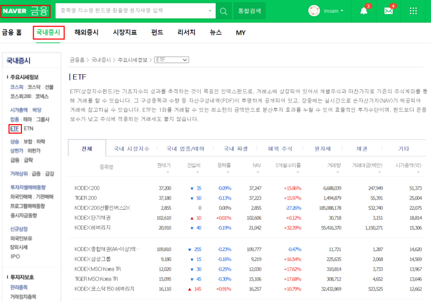Open the 뉴스 menu
431x302 pixels.
pos(216,32)
